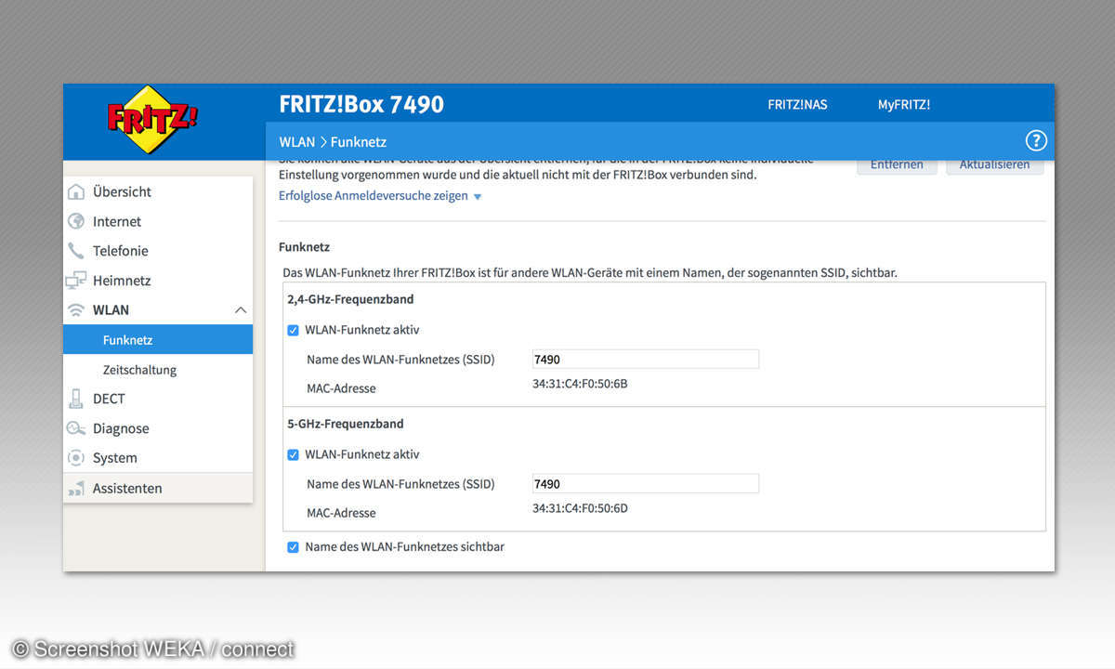Screen dimensions: 1115x669
Task: Click the 2,4-GHz-Frequenzband heading
Action: 350,300
